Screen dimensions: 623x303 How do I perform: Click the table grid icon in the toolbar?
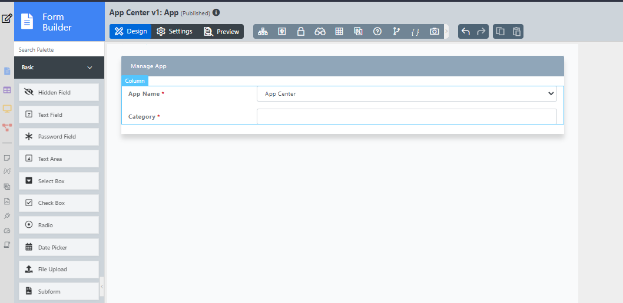[x=339, y=32]
